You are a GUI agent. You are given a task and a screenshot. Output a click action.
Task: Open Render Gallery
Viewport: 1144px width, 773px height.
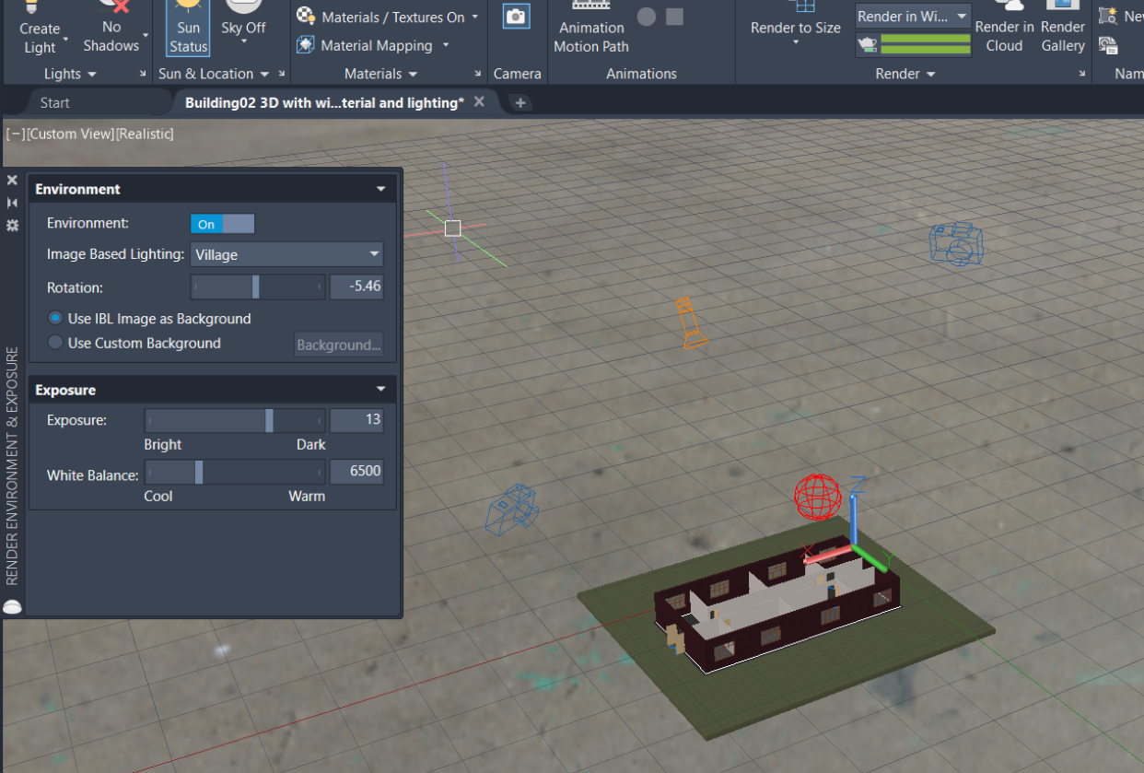point(1063,28)
